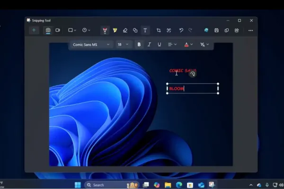The width and height of the screenshot is (284, 189).
Task: Open the See more three-dots menu
Action: 251,30
